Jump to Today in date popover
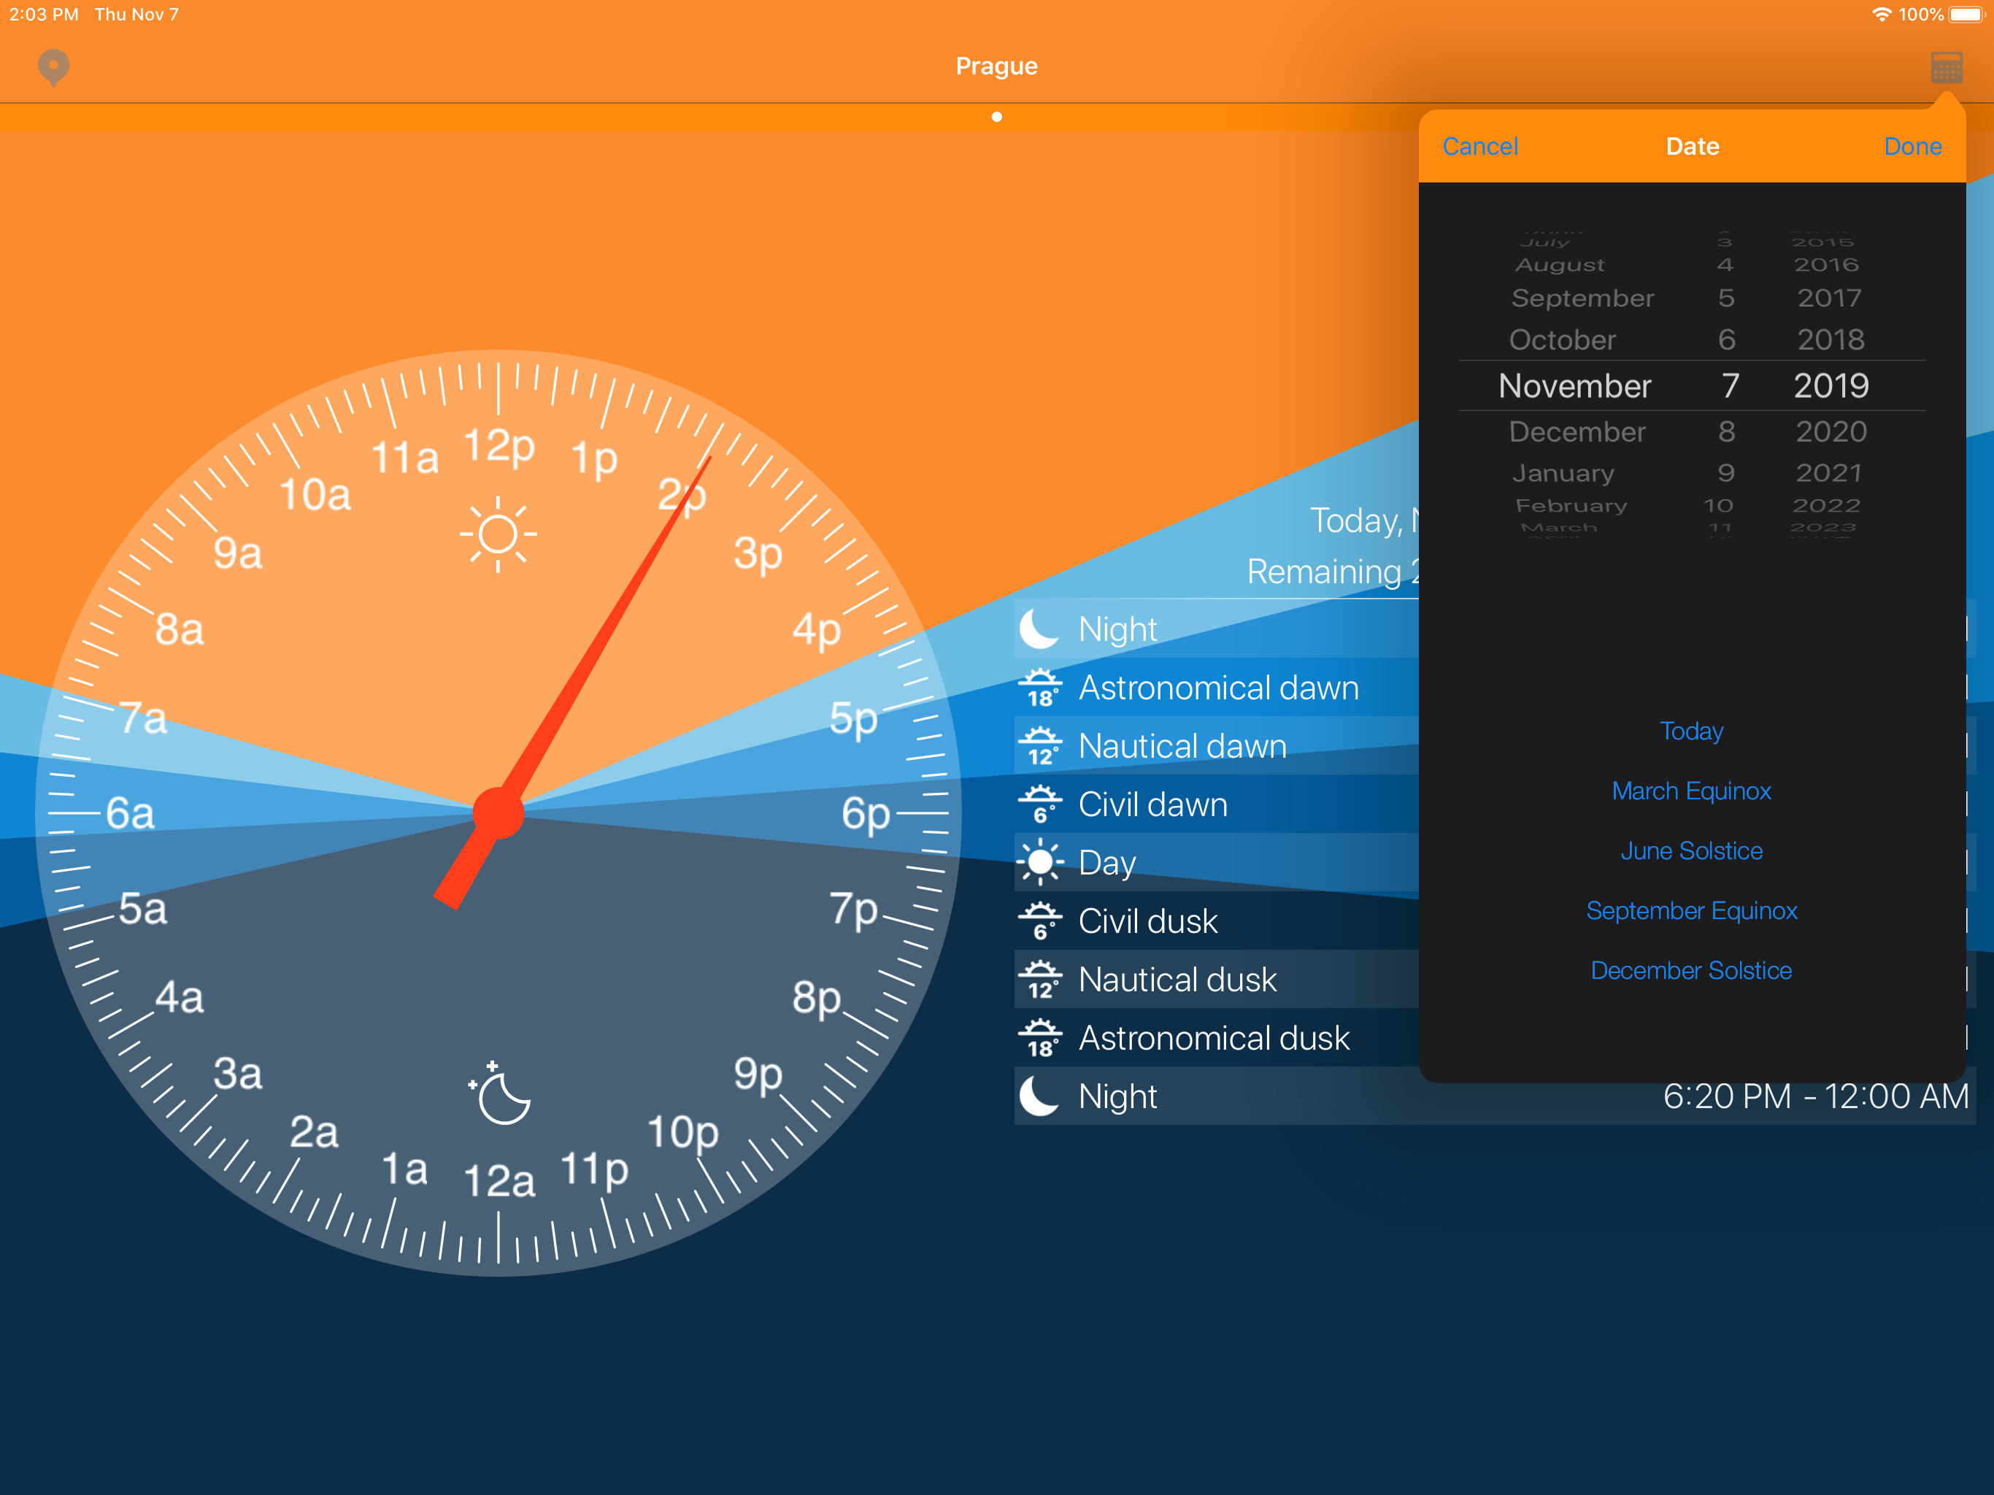Image resolution: width=1994 pixels, height=1495 pixels. tap(1691, 731)
